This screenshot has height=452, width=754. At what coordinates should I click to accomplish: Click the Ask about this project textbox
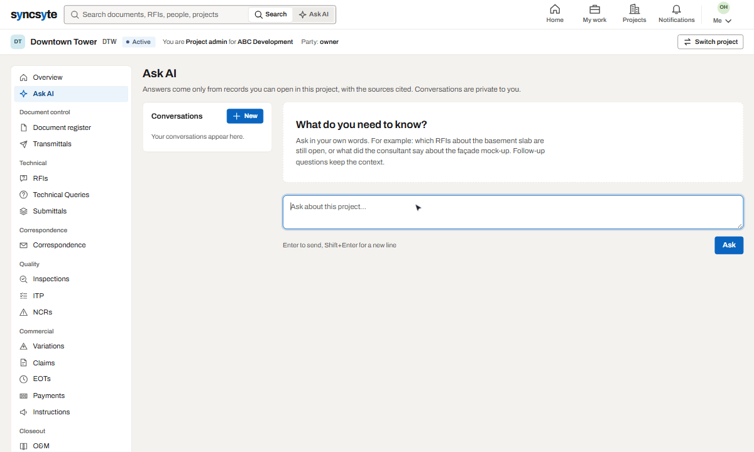[x=513, y=212]
